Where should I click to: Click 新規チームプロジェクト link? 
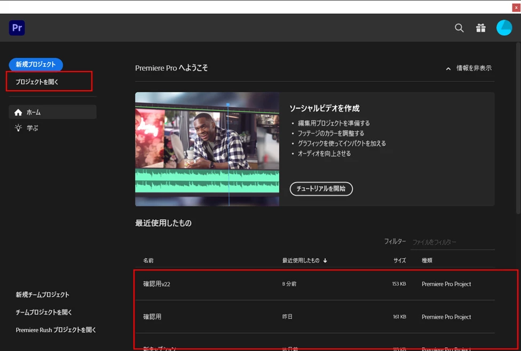pos(43,294)
